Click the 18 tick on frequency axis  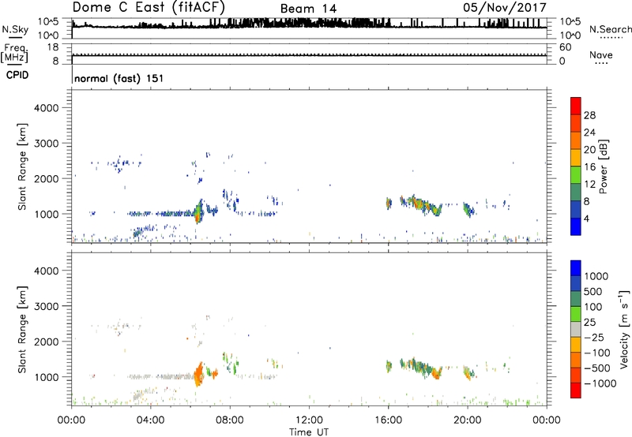(x=53, y=47)
